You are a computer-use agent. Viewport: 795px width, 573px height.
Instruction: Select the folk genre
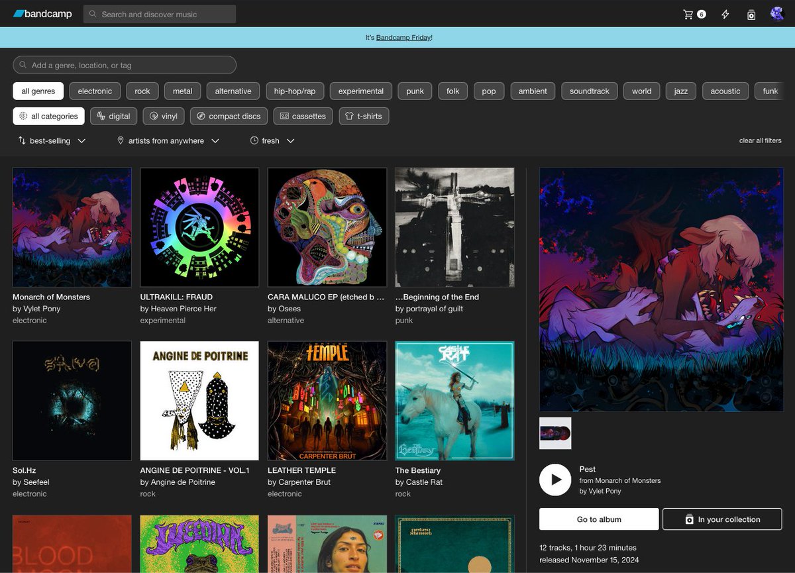click(453, 91)
